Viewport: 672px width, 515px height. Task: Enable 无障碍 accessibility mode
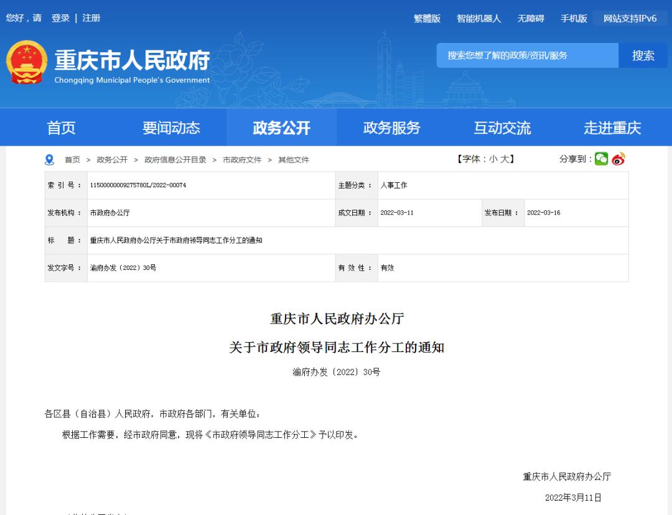[x=531, y=19]
